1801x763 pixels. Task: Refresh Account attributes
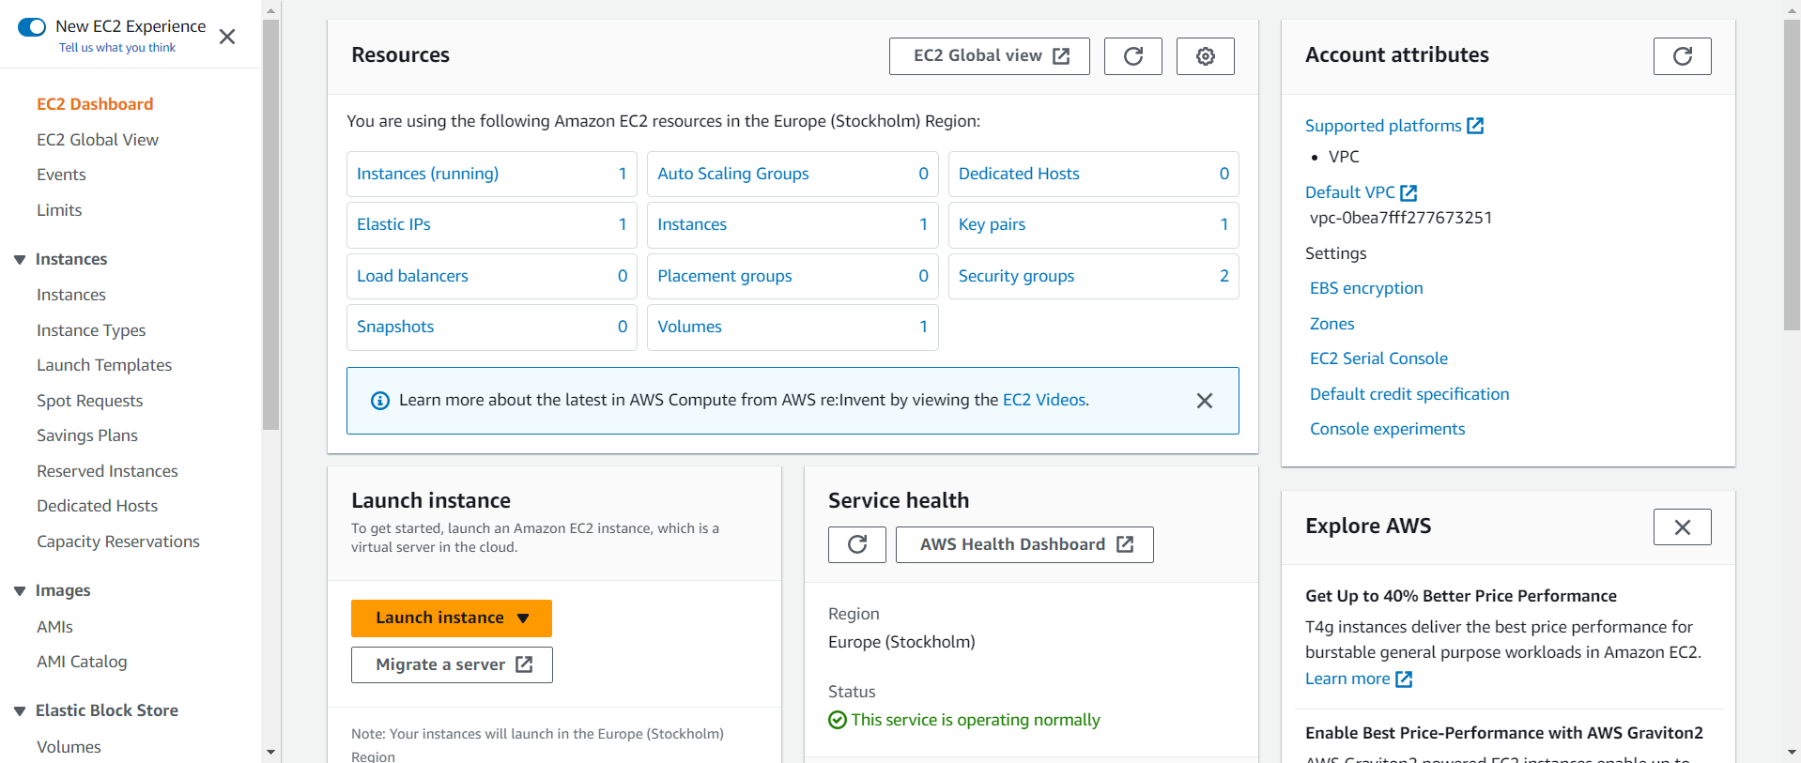[1683, 56]
